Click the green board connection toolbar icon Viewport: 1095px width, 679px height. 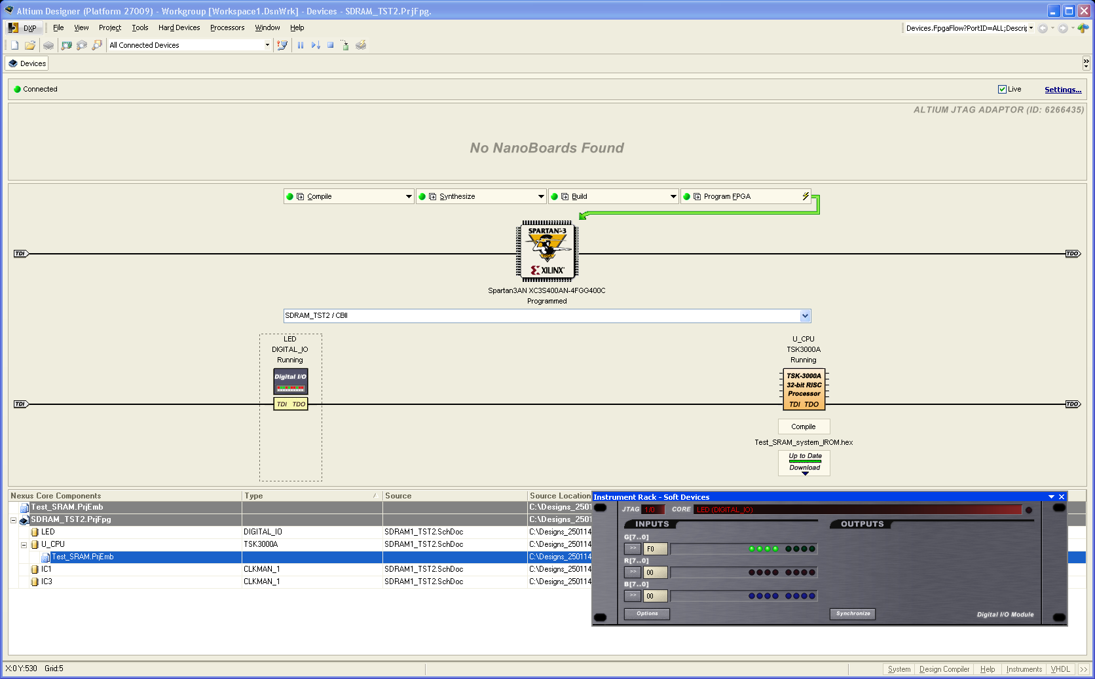[x=66, y=45]
